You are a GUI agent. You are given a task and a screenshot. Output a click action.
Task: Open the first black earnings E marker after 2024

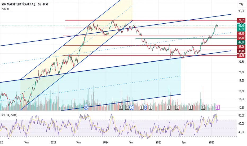click(121, 108)
